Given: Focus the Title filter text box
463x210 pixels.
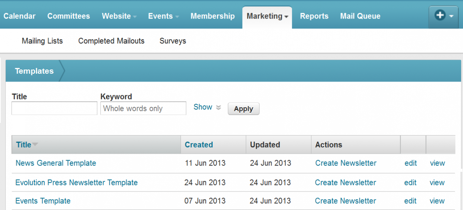Looking at the screenshot, I should pos(54,108).
